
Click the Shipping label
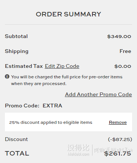[17, 51]
